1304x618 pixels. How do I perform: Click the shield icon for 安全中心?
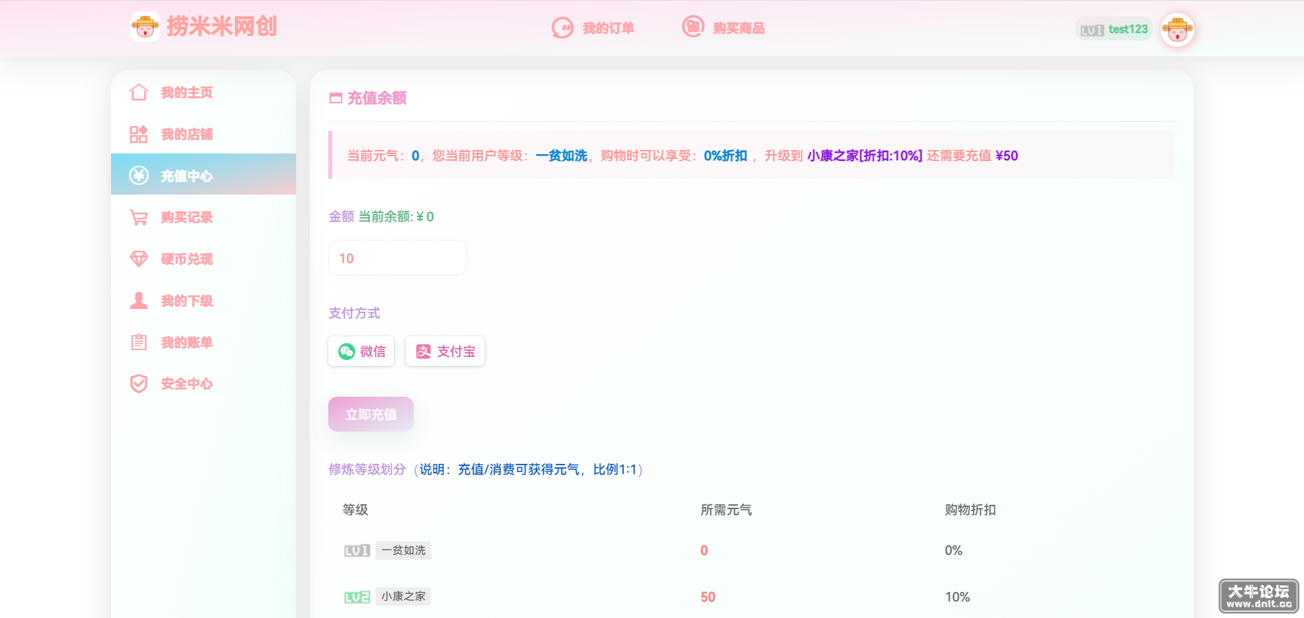click(x=139, y=384)
